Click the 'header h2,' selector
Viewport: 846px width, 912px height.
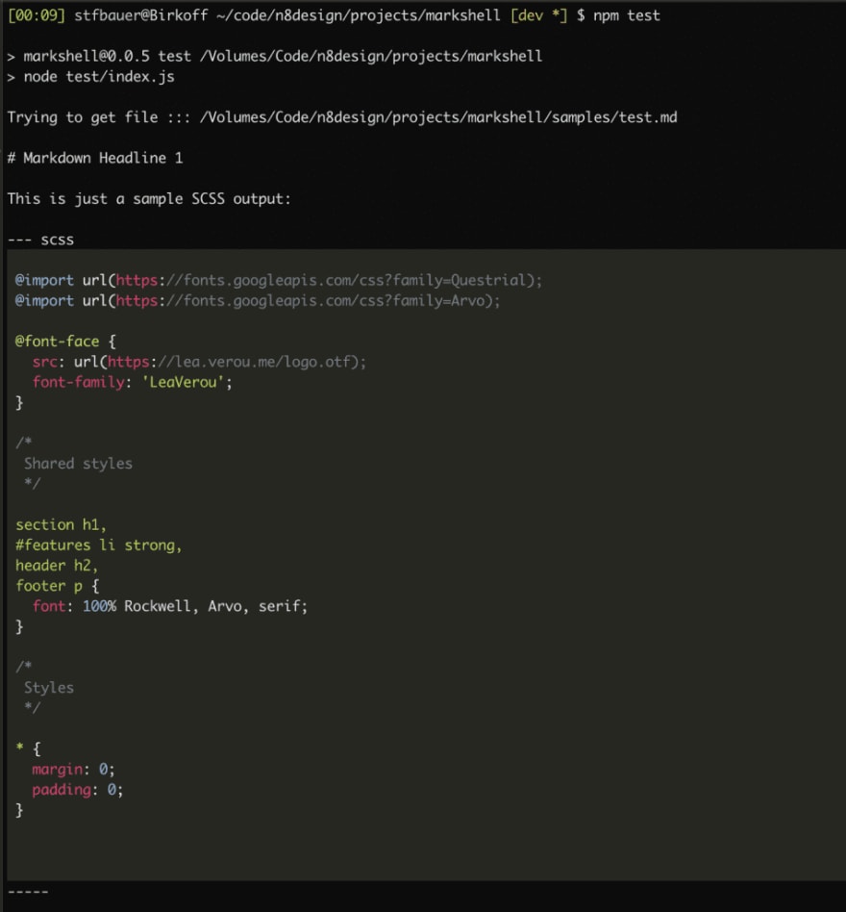(57, 566)
